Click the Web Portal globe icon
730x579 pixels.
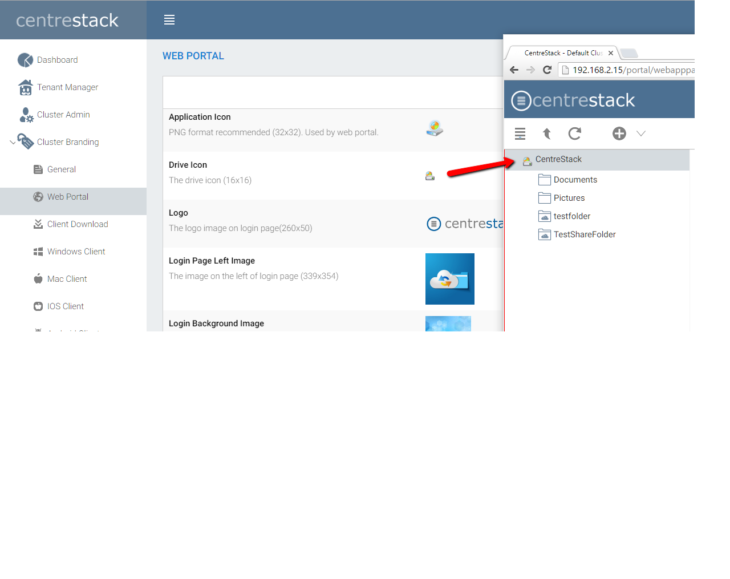coord(38,197)
